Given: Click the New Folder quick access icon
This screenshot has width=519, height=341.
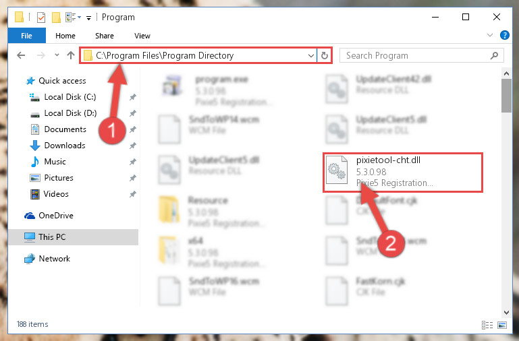Looking at the screenshot, I should coord(56,17).
